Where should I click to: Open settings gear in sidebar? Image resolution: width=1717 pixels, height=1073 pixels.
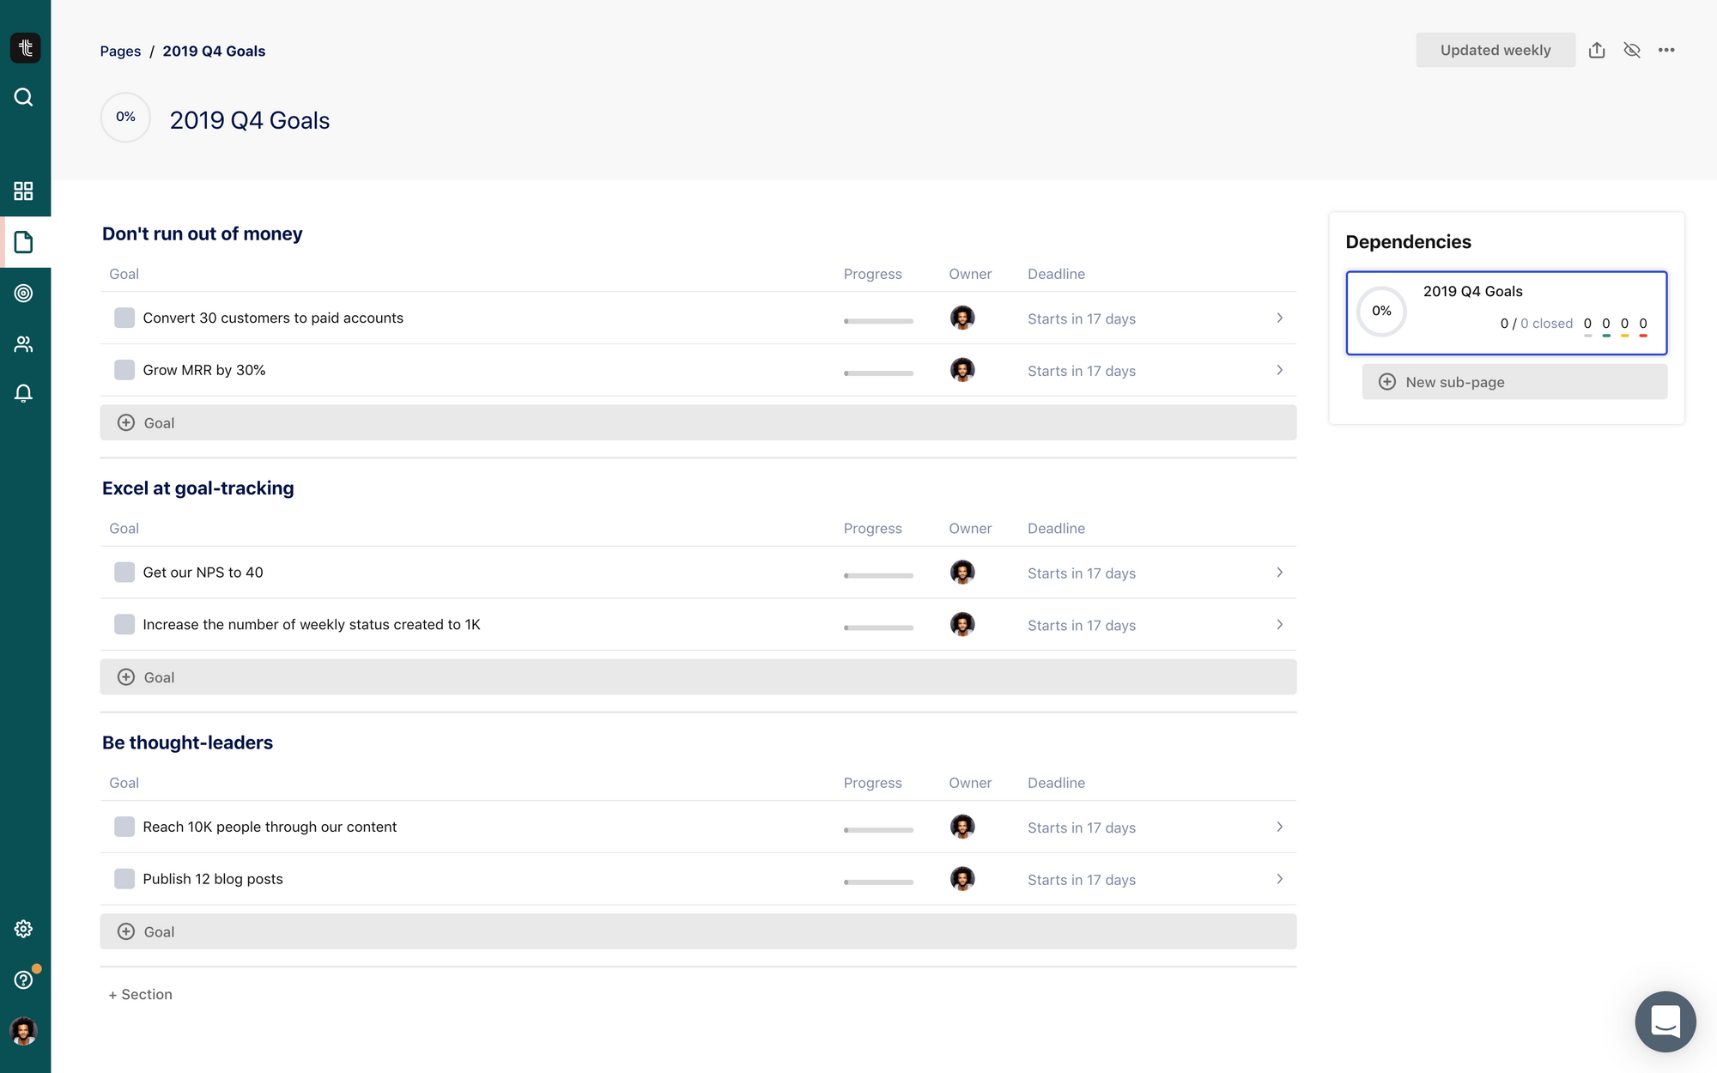pos(24,929)
